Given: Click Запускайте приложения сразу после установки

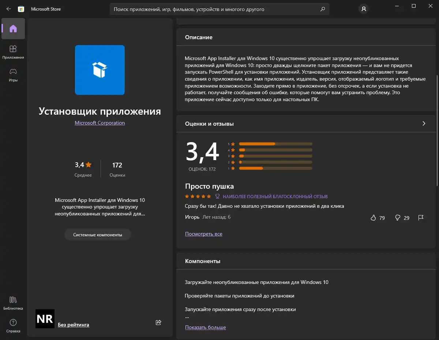Looking at the screenshot, I should coord(240,309).
